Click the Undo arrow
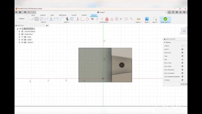Viewport: 202px width, 114px height. tap(29, 12)
